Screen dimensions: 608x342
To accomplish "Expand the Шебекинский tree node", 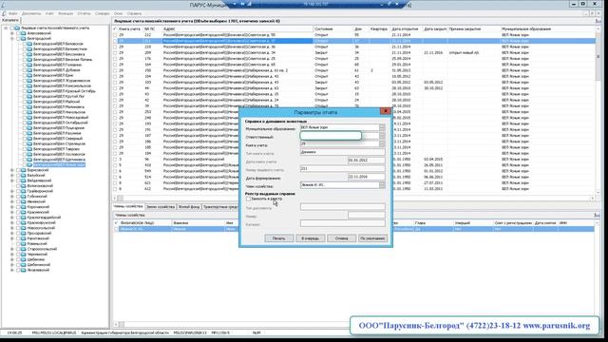I will 12,265.
